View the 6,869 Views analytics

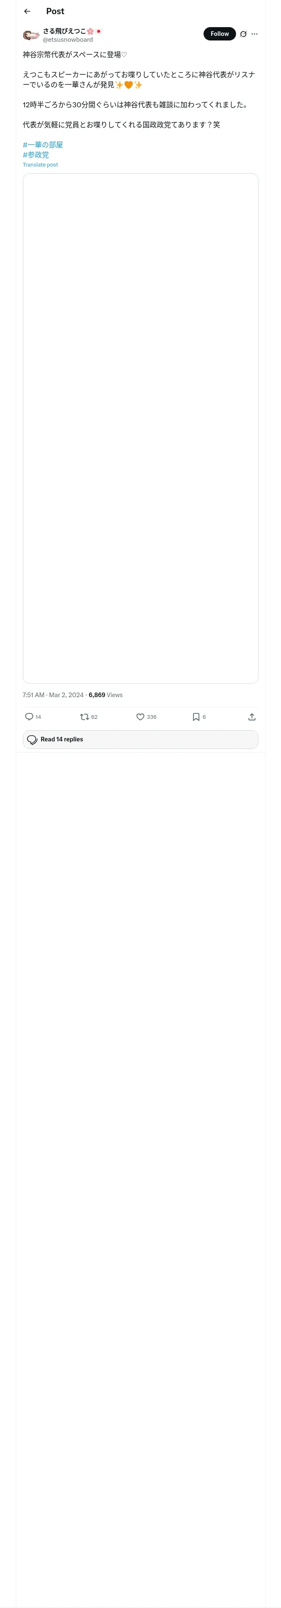[x=105, y=695]
